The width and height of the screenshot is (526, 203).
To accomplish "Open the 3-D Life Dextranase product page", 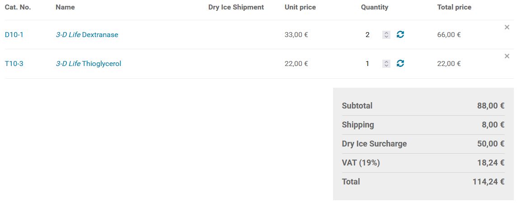I will tap(87, 35).
